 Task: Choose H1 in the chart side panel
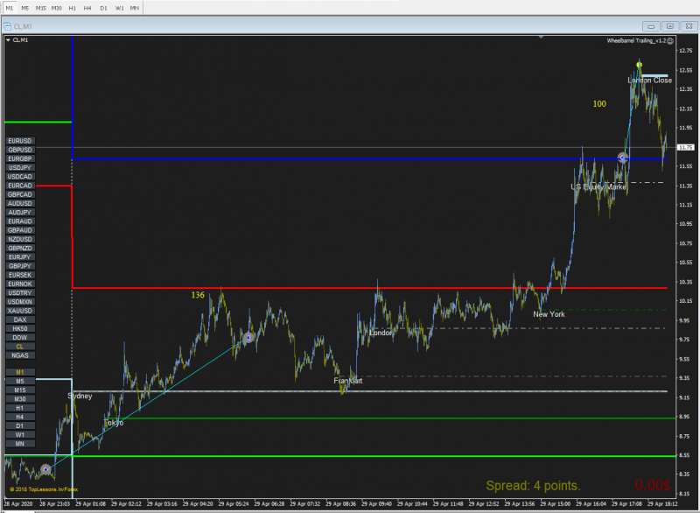[x=20, y=408]
